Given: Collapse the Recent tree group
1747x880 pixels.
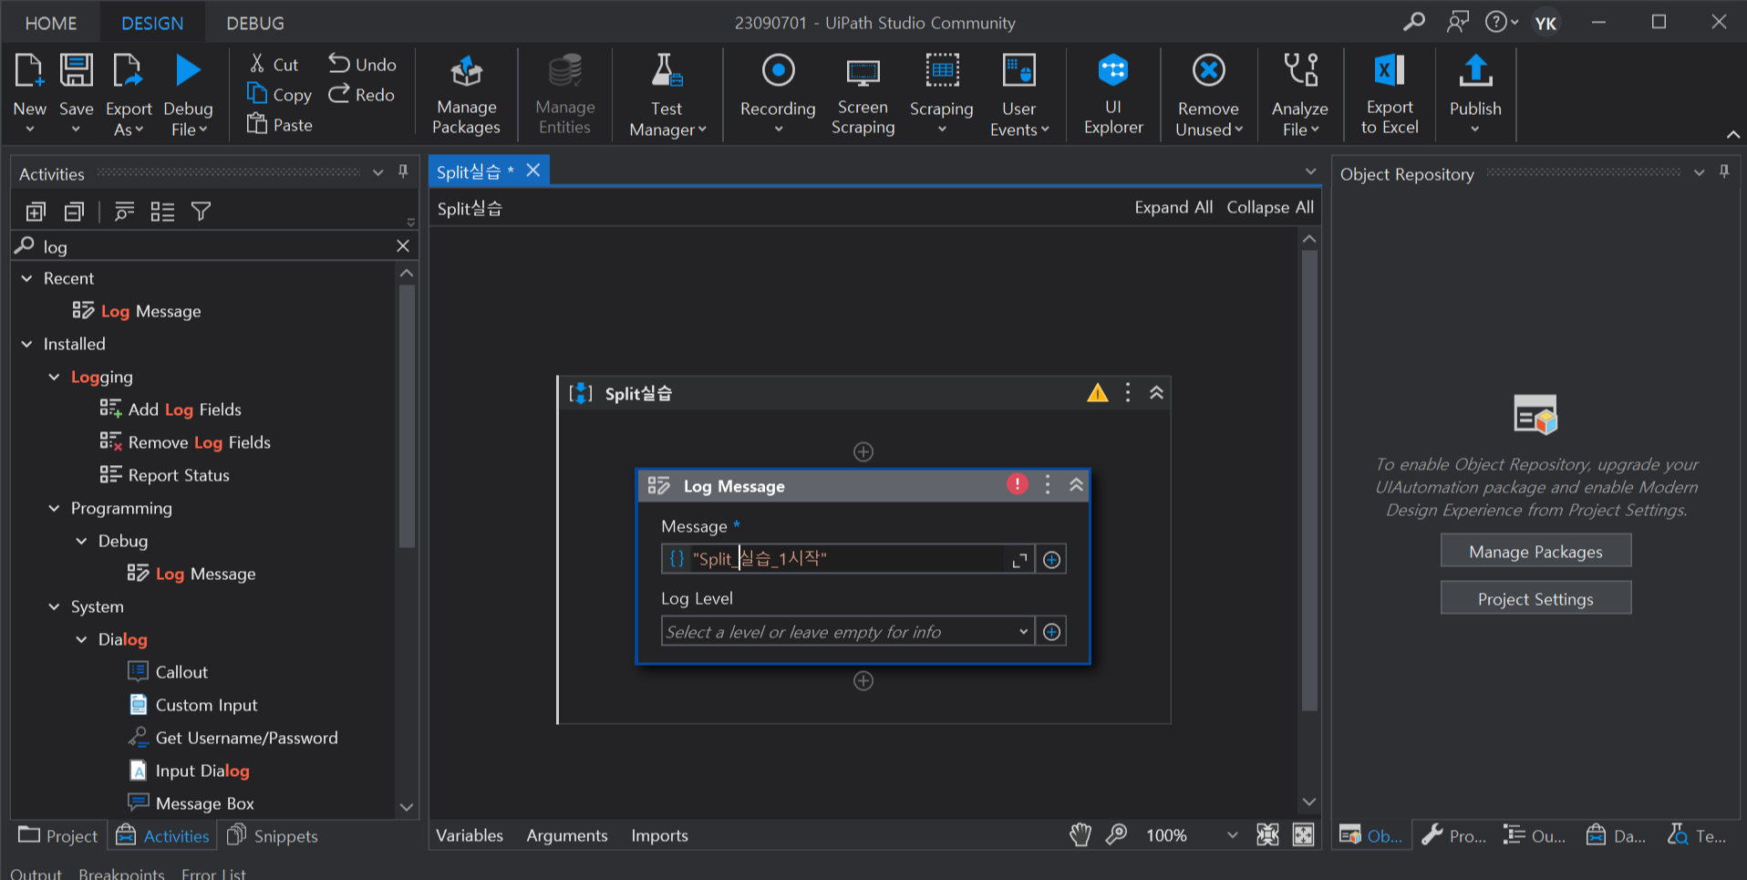Looking at the screenshot, I should pos(26,278).
